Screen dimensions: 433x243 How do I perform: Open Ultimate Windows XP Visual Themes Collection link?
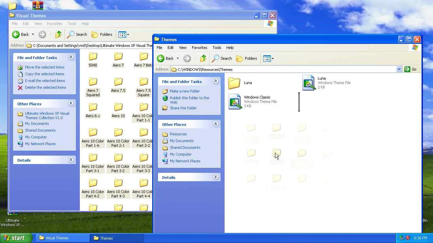[47, 115]
